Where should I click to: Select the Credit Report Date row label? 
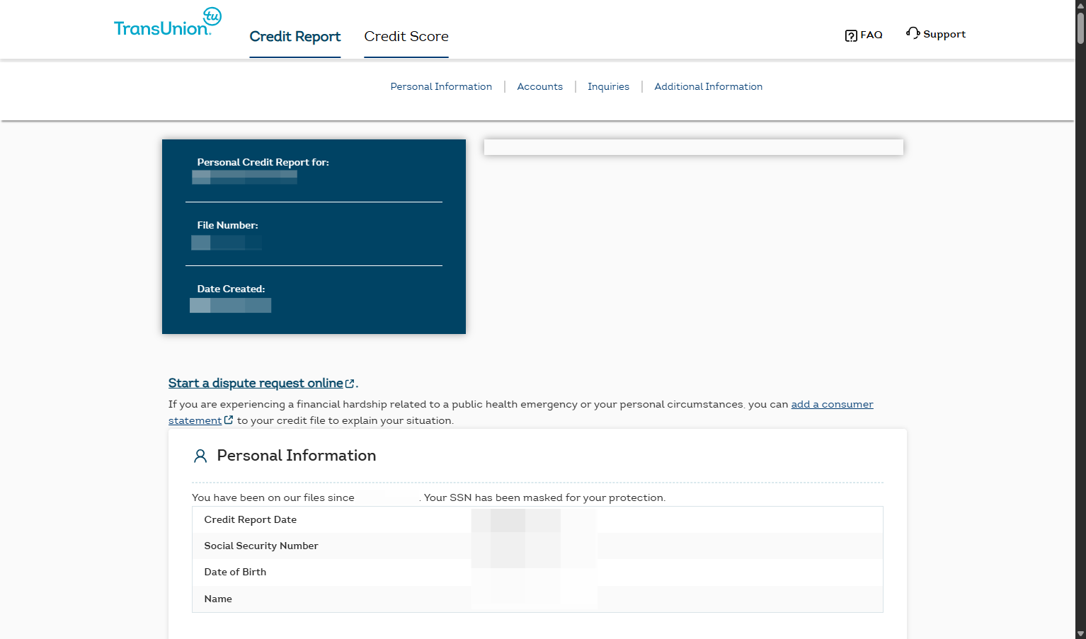(251, 519)
